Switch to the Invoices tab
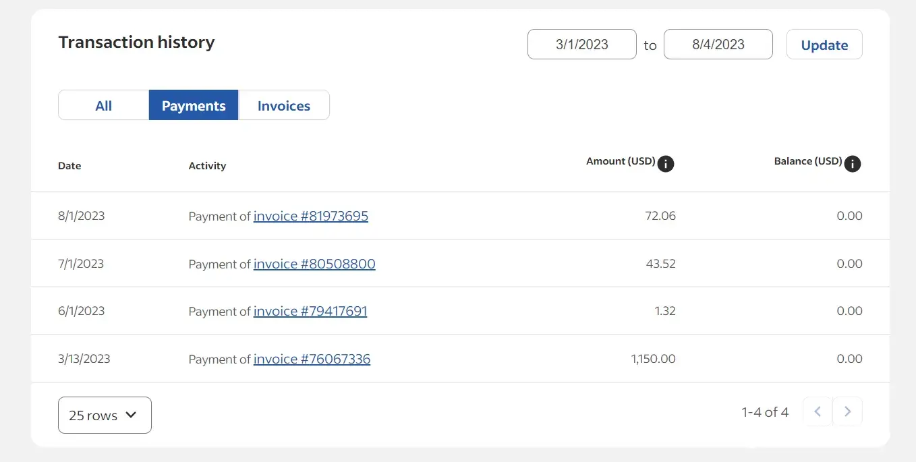 [284, 105]
